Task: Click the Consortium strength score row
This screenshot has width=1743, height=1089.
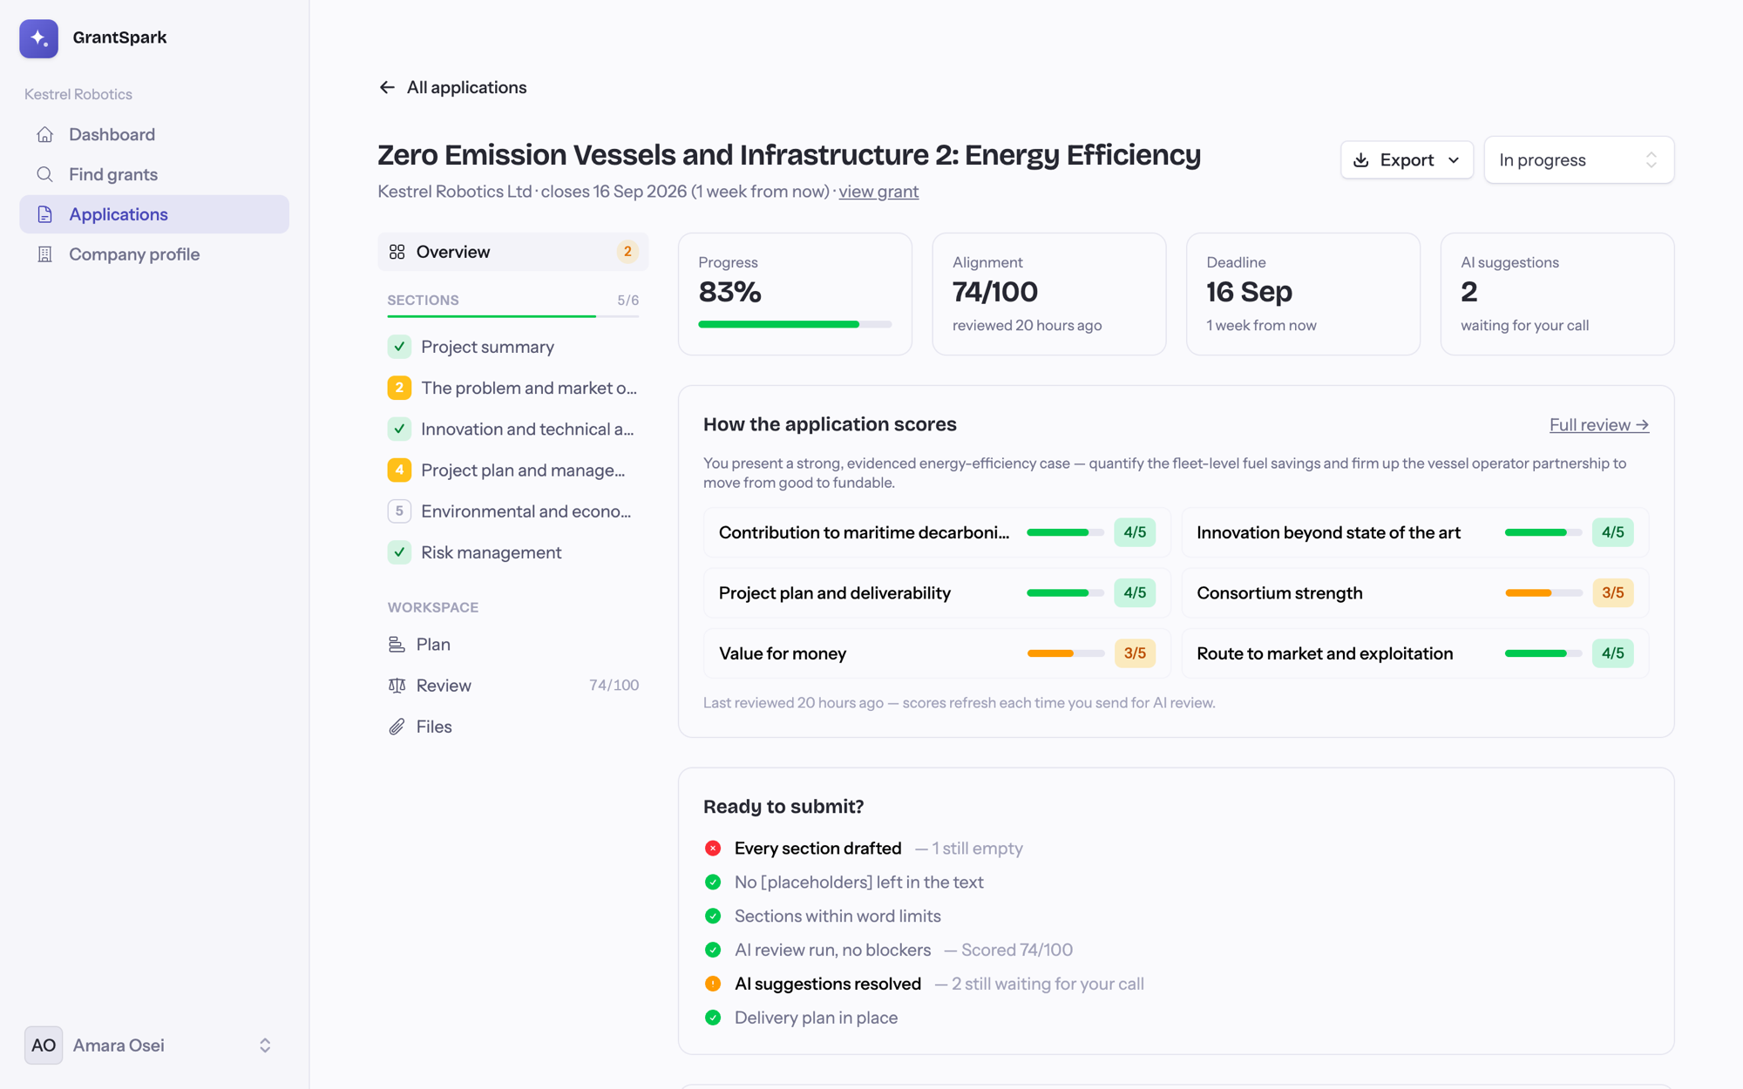Action: 1415,593
